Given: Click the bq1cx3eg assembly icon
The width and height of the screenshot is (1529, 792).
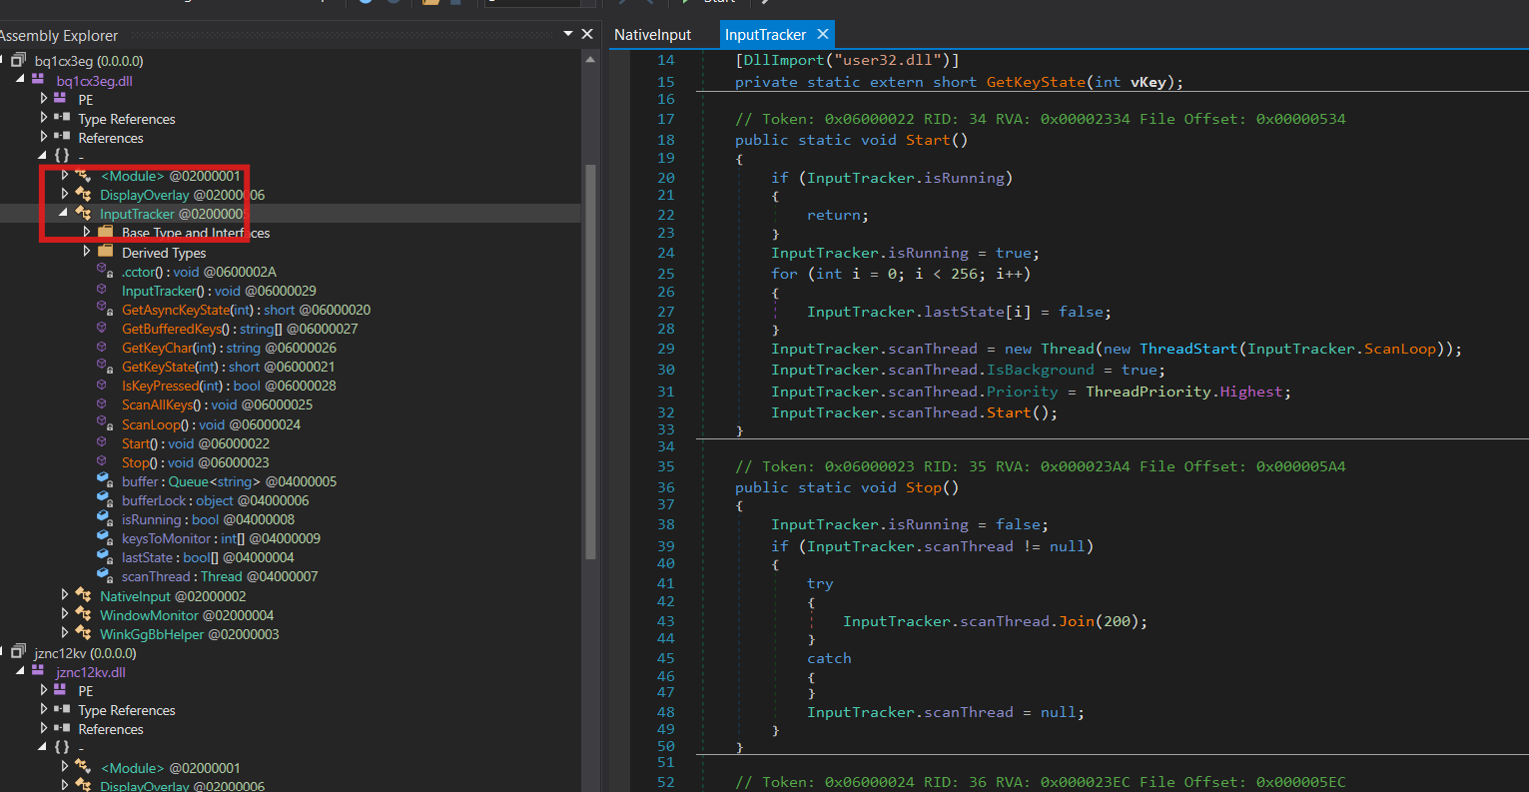Looking at the screenshot, I should 18,62.
